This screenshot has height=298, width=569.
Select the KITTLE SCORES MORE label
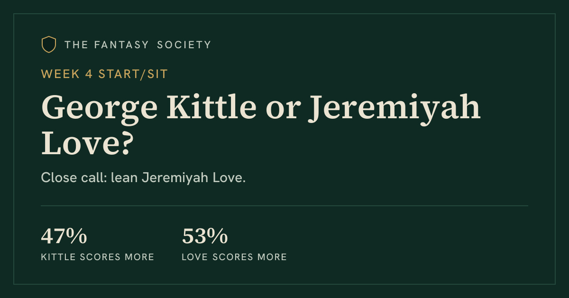98,257
